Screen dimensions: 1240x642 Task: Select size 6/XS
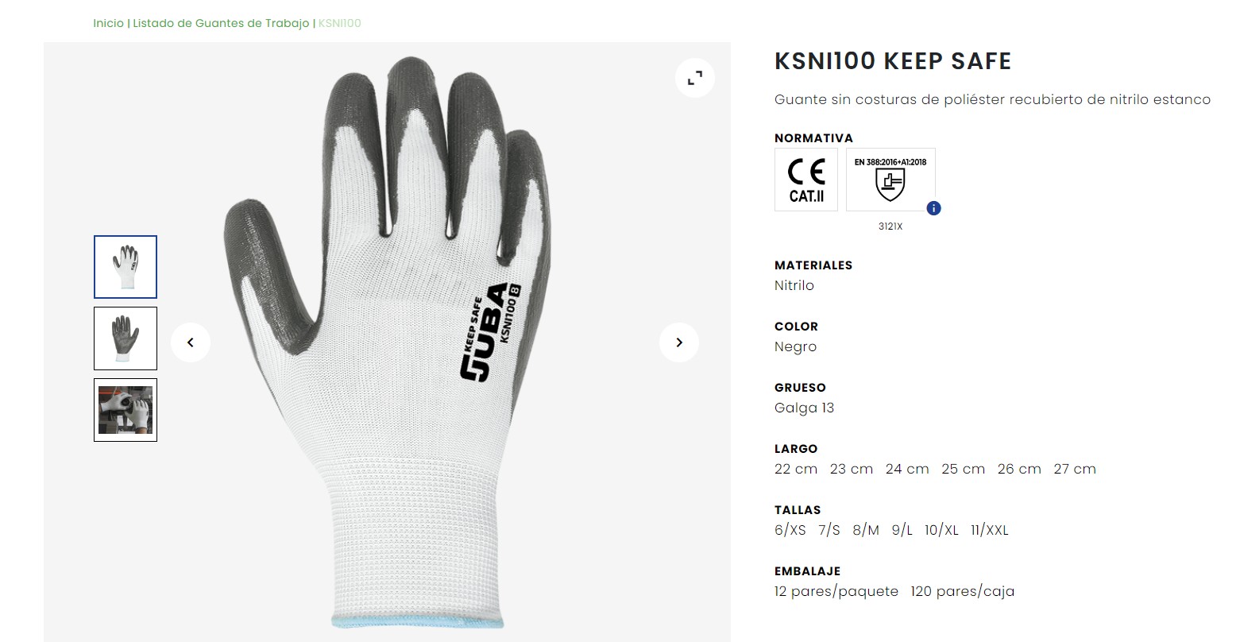click(790, 530)
